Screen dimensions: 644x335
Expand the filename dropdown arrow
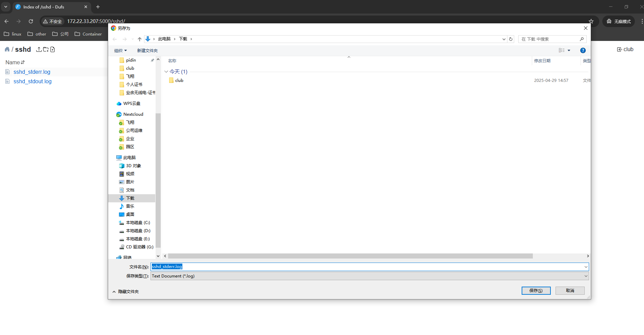(x=586, y=267)
